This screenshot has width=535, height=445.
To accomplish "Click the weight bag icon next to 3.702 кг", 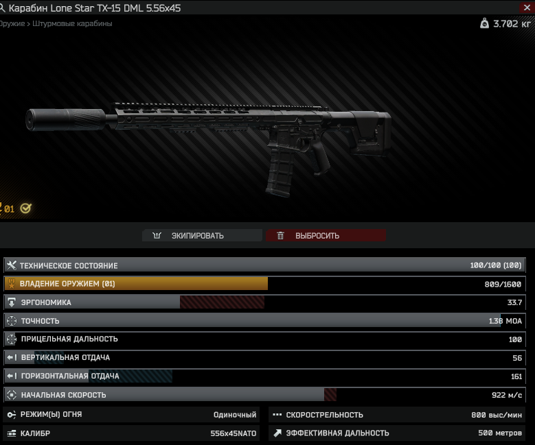I will [484, 23].
